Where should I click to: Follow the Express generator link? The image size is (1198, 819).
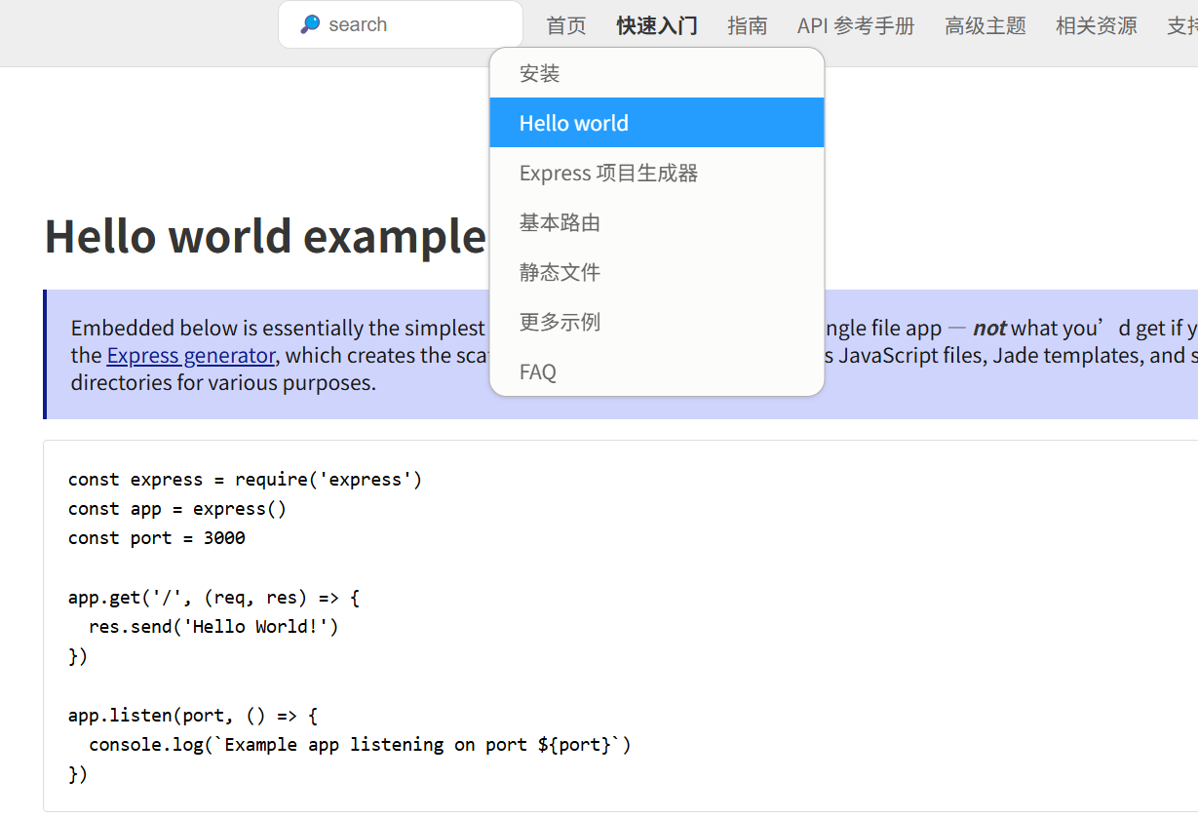point(191,355)
